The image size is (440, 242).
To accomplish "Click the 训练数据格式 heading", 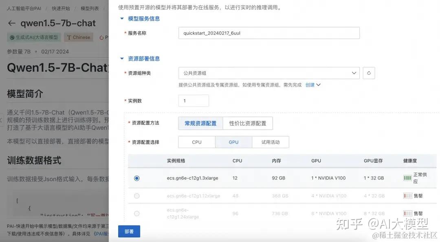I will [x=34, y=161].
